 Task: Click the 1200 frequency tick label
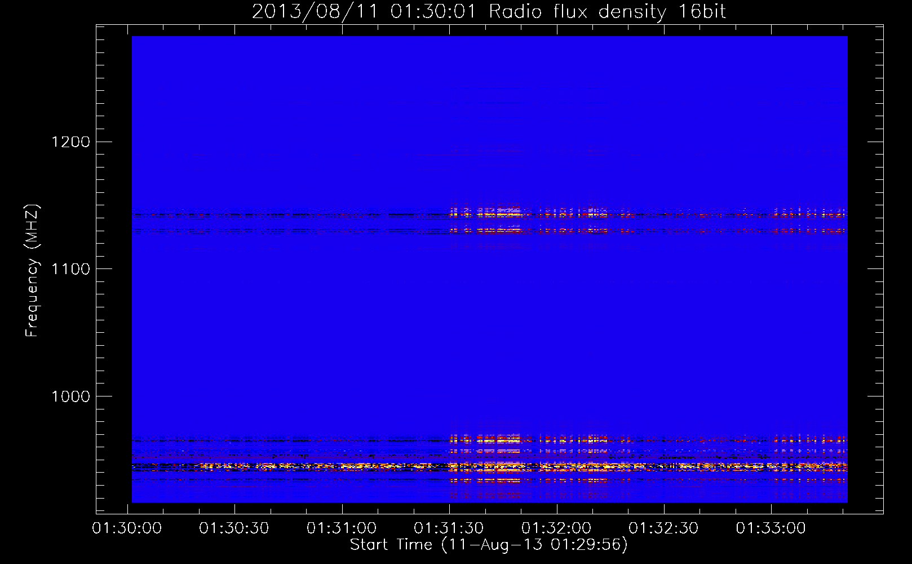tap(70, 142)
